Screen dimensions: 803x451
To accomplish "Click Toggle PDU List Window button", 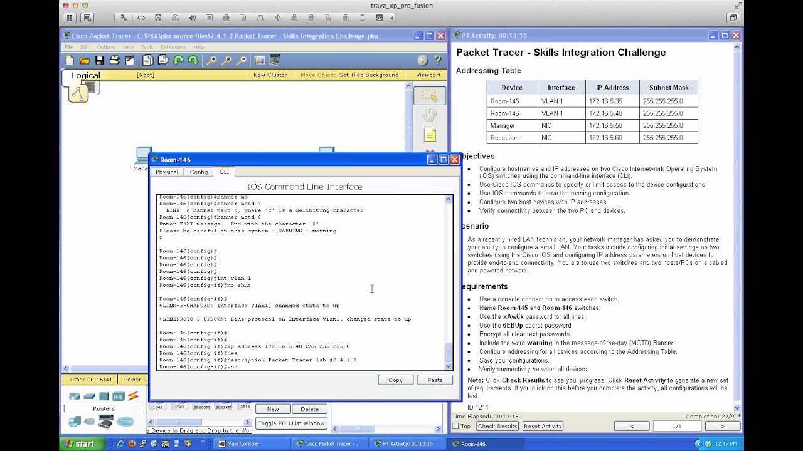I will click(291, 423).
